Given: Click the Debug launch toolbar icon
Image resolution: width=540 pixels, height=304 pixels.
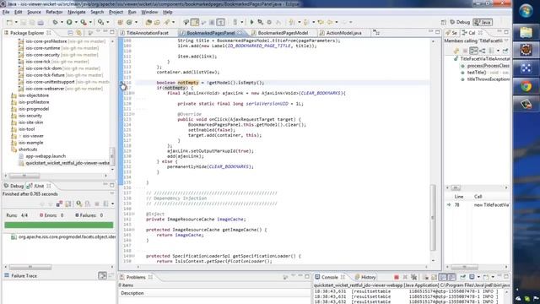Looking at the screenshot, I should 55,23.
